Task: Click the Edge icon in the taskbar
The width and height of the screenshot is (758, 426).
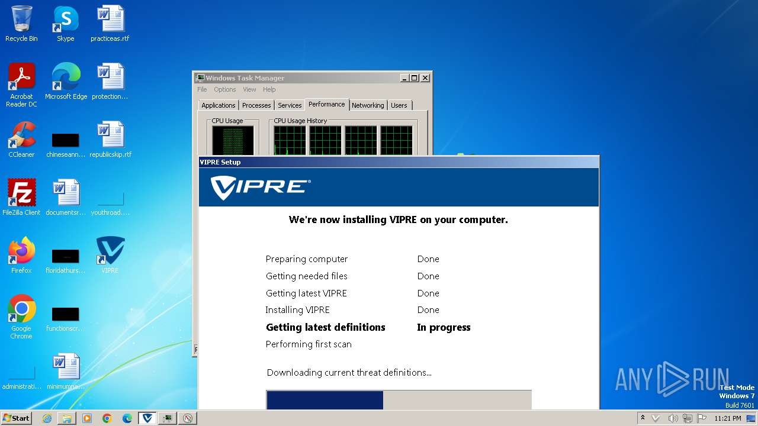Action: pyautogui.click(x=127, y=418)
